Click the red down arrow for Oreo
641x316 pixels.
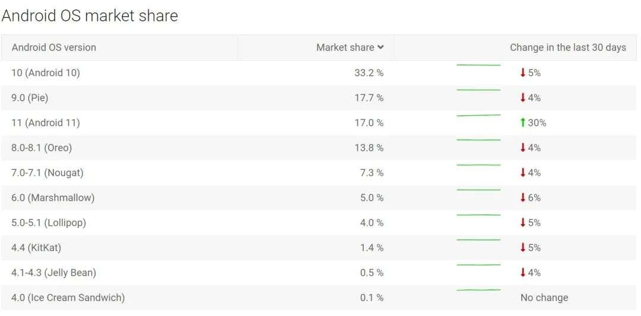click(523, 147)
